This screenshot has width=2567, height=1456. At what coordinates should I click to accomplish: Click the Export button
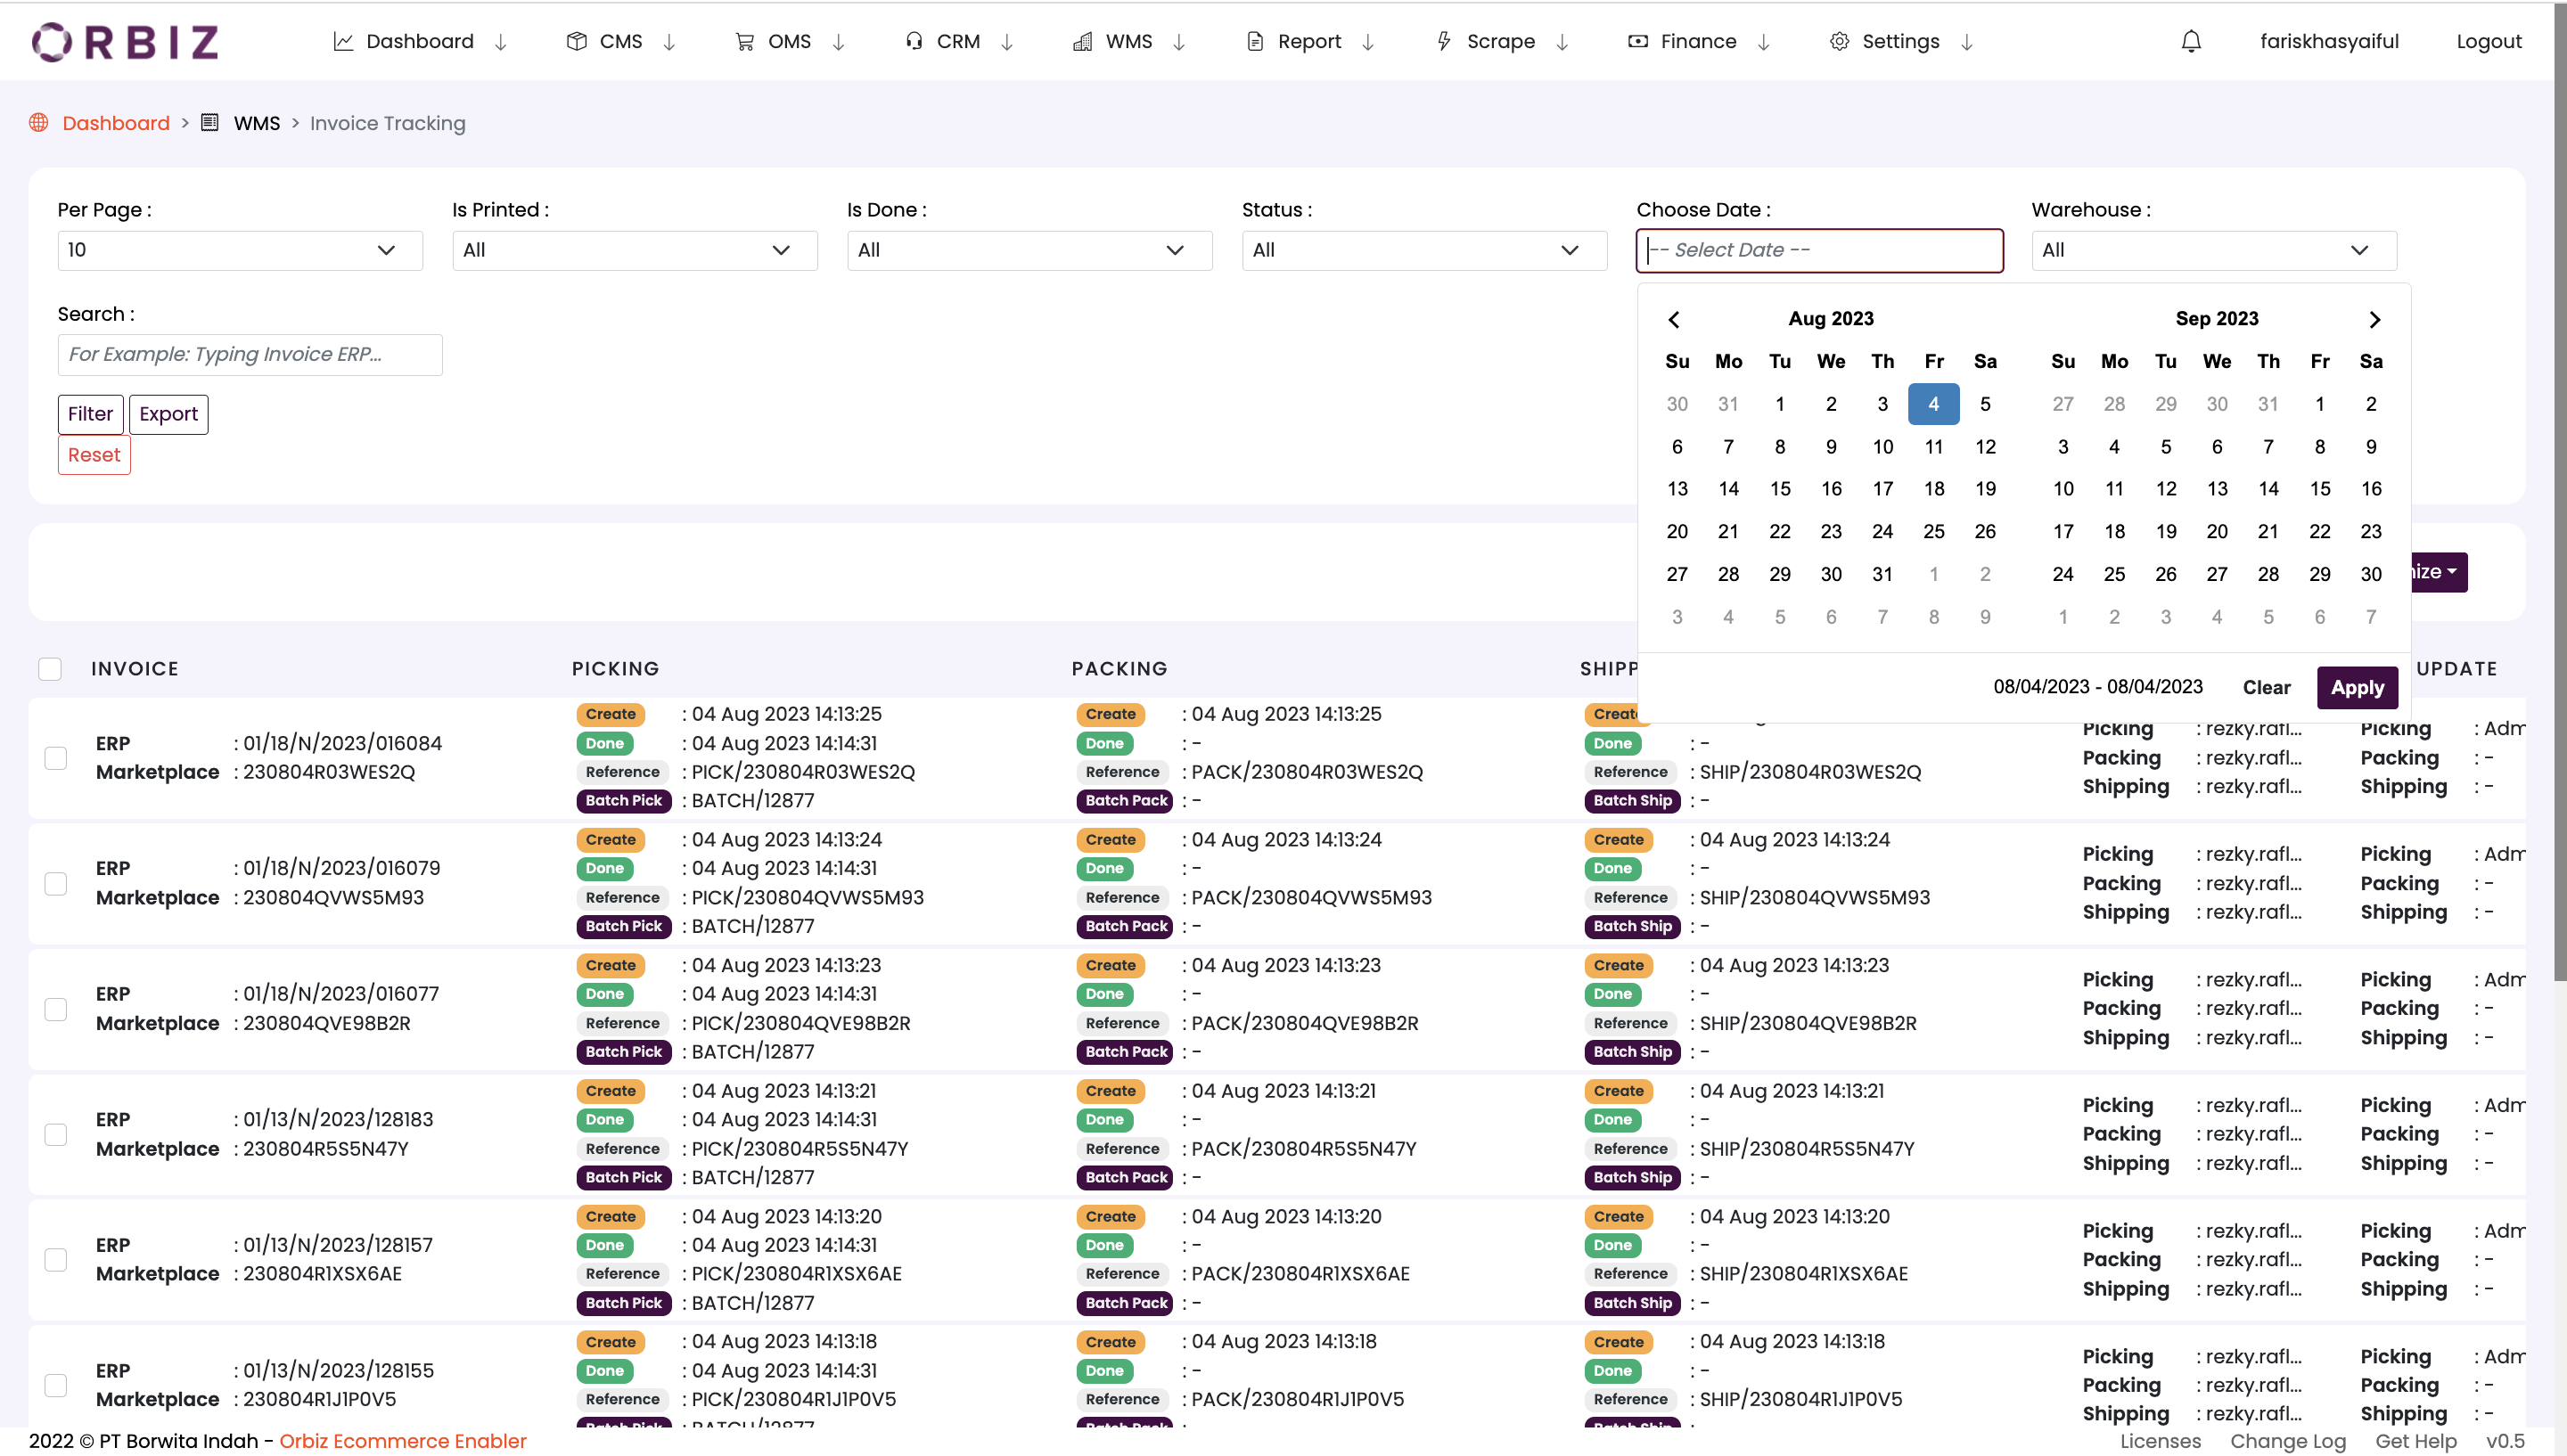[x=168, y=414]
